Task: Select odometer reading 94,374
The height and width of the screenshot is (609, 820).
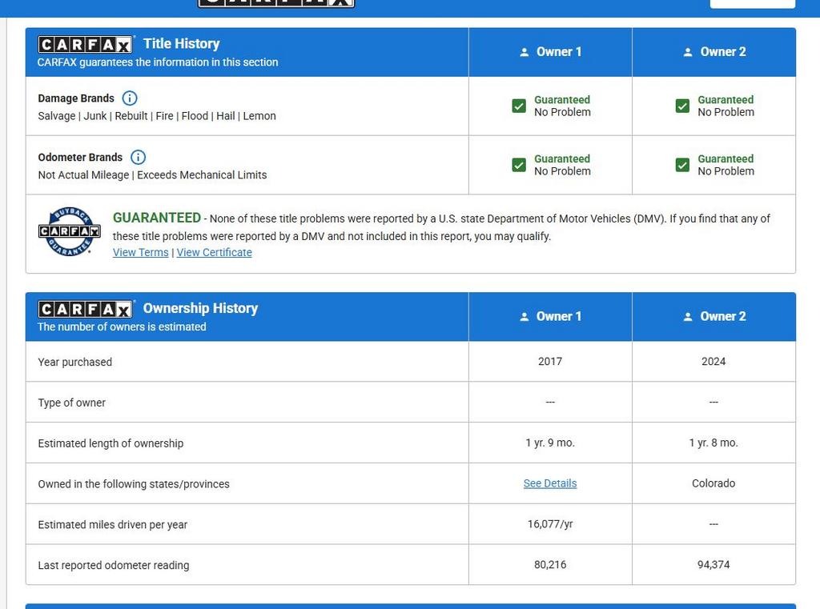Action: pyautogui.click(x=713, y=564)
